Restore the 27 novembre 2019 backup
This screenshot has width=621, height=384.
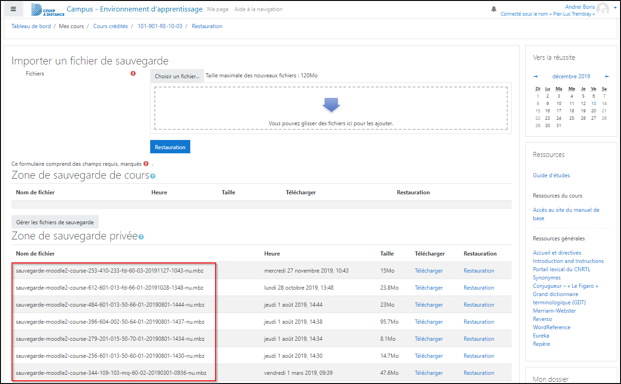pyautogui.click(x=479, y=271)
